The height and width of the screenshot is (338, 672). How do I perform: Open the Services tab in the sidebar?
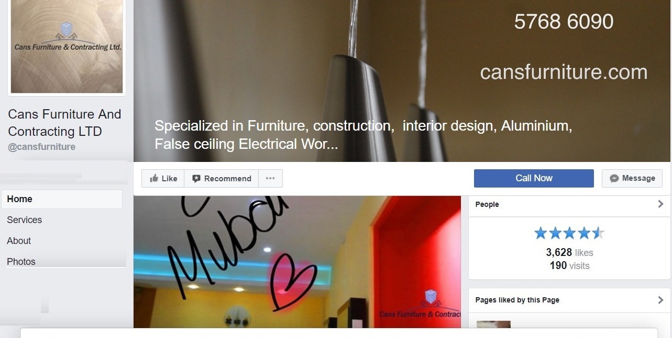click(62, 220)
